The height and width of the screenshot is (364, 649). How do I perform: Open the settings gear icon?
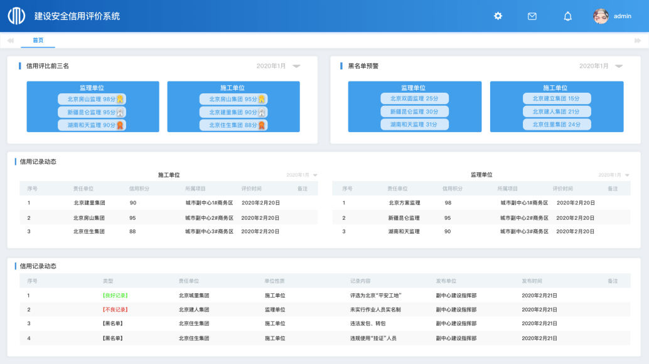click(x=498, y=16)
